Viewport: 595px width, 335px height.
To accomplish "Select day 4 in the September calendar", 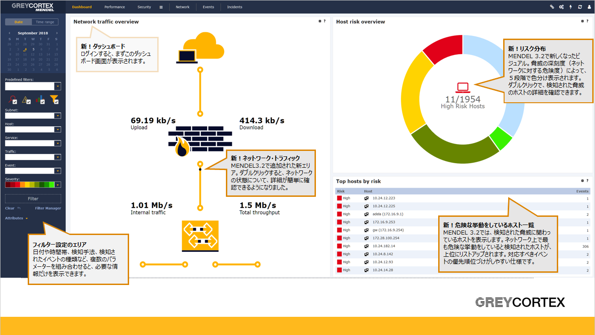I will pos(25,49).
